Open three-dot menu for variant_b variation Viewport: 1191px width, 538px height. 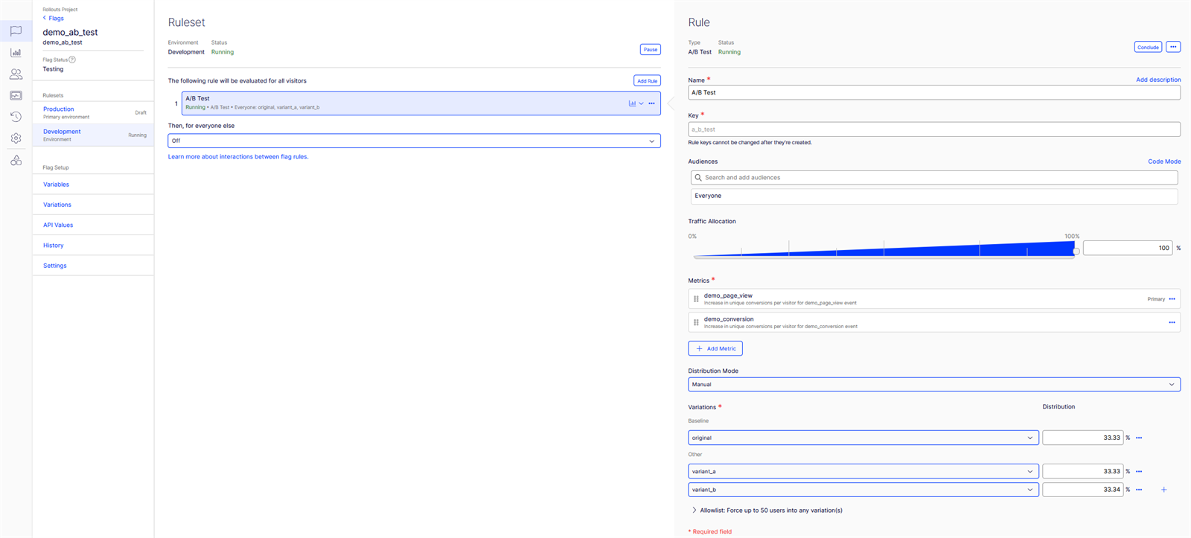tap(1139, 490)
